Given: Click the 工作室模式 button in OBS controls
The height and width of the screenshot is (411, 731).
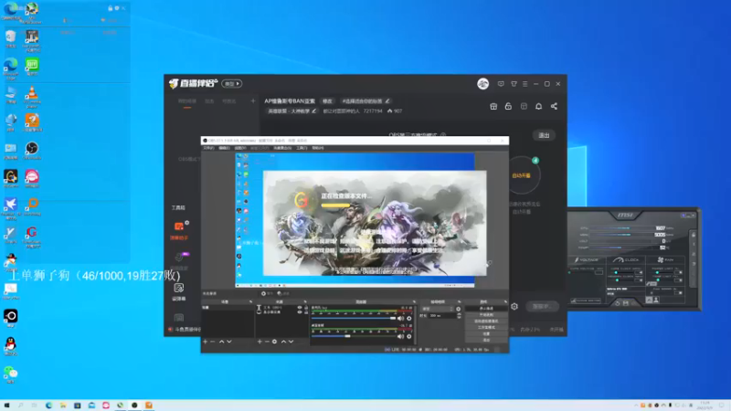Looking at the screenshot, I should (x=486, y=328).
